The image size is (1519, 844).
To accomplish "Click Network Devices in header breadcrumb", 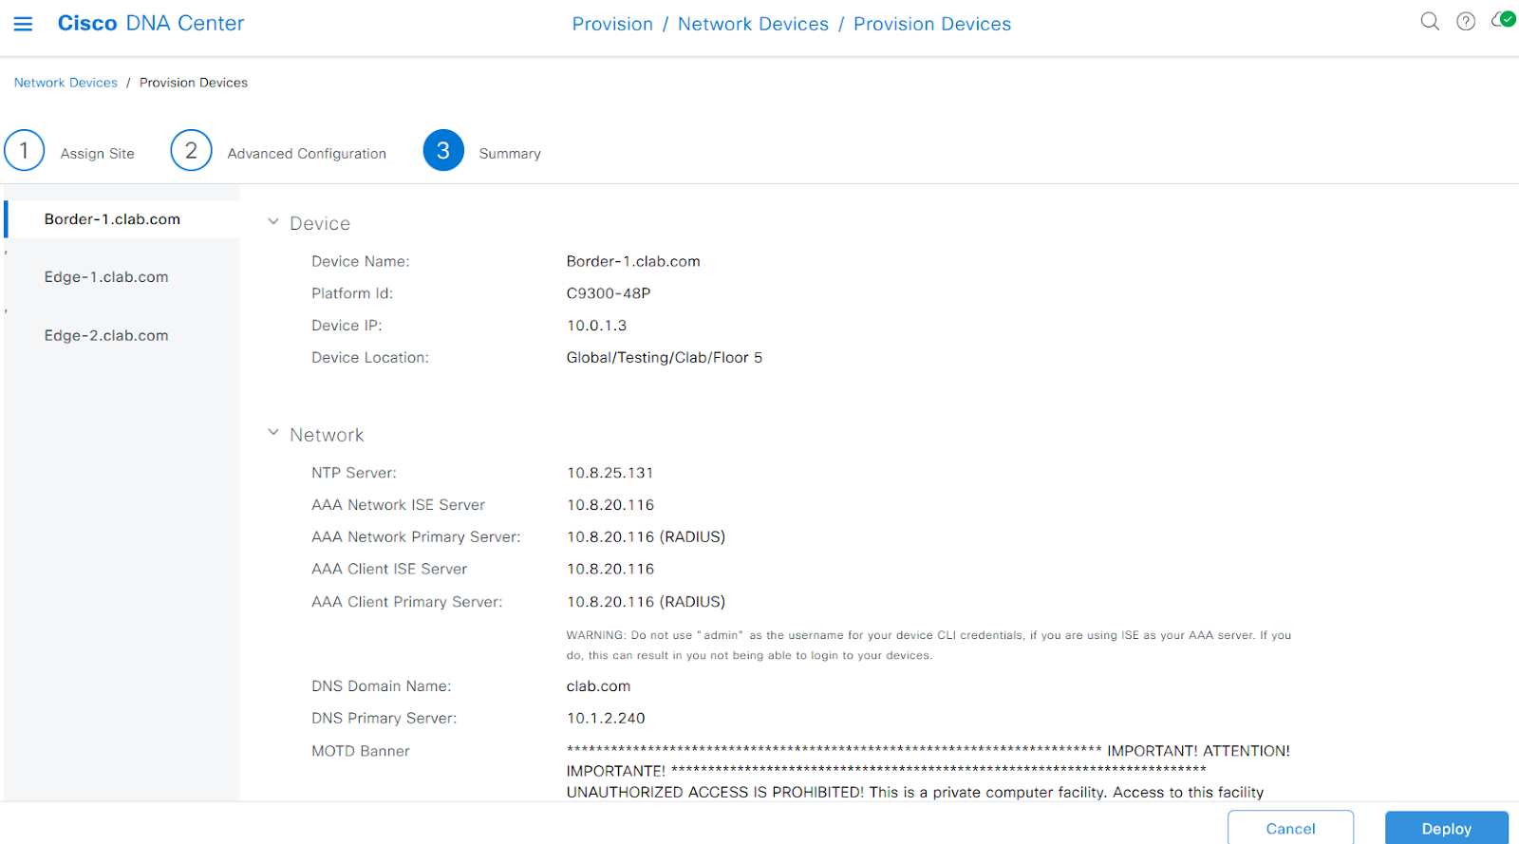I will click(753, 24).
